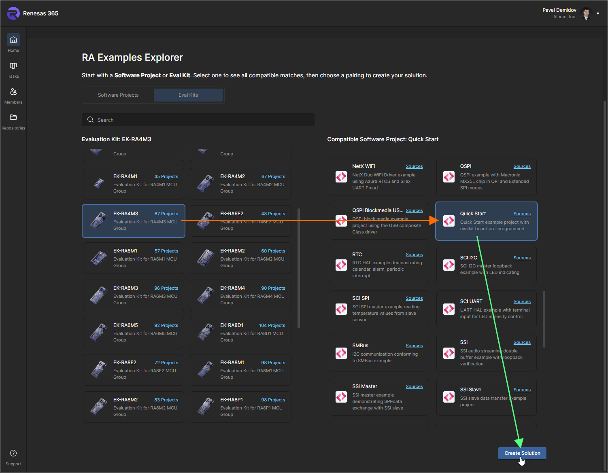608x473 pixels.
Task: Open Sources link for Quick Start
Action: (x=522, y=214)
